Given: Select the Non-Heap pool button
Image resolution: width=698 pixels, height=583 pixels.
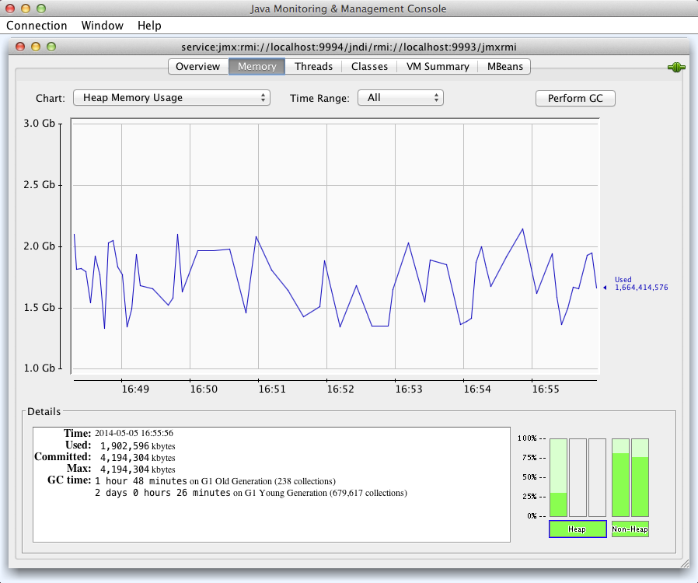Looking at the screenshot, I should (630, 529).
